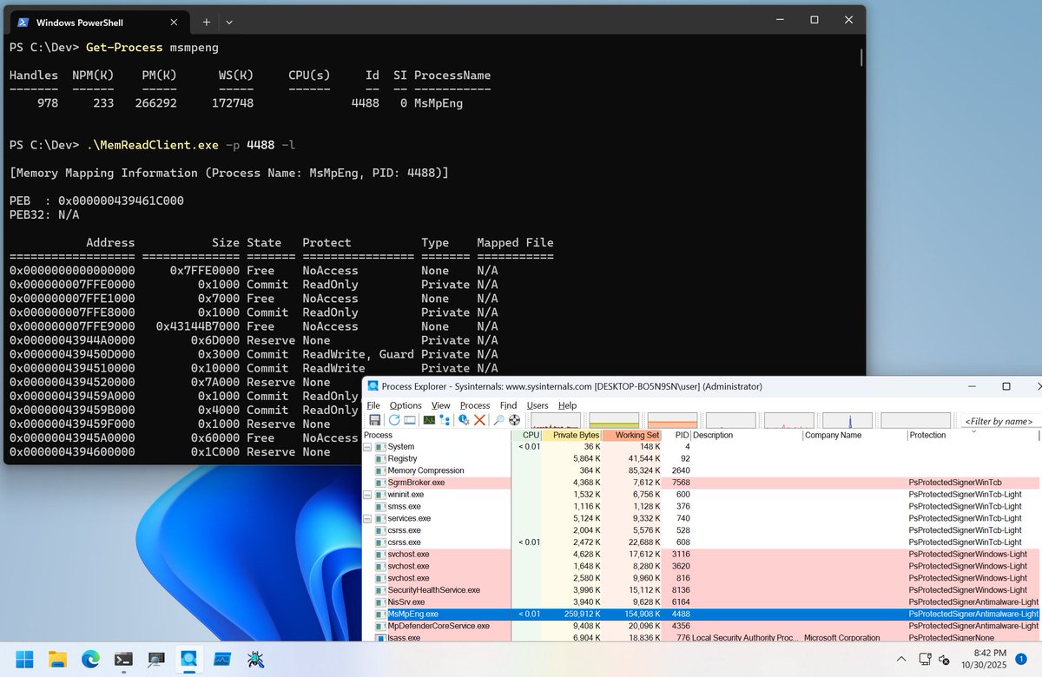Image resolution: width=1042 pixels, height=677 pixels.
Task: Toggle the Show Process Tree toolbar icon
Action: pyautogui.click(x=445, y=421)
